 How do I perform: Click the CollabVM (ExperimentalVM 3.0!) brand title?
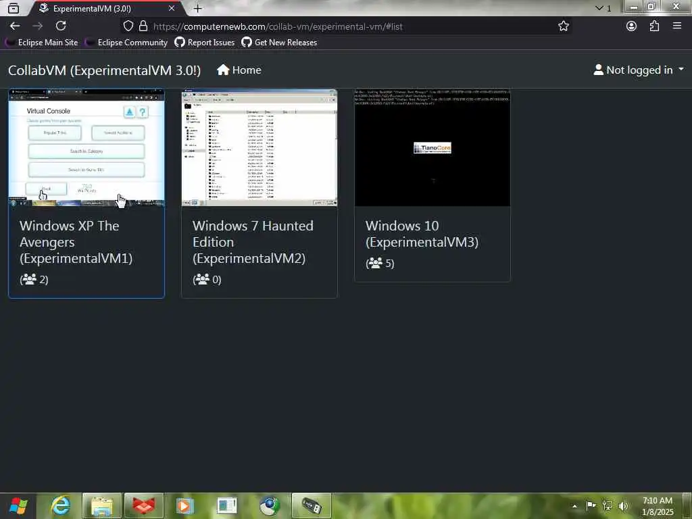[105, 70]
